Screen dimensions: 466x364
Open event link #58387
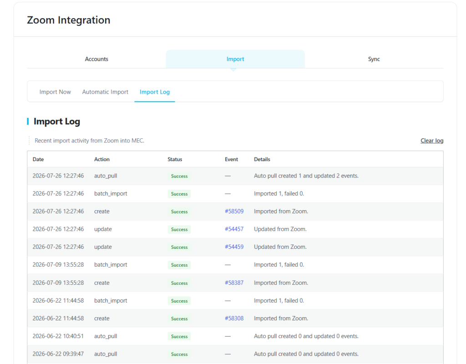(234, 283)
